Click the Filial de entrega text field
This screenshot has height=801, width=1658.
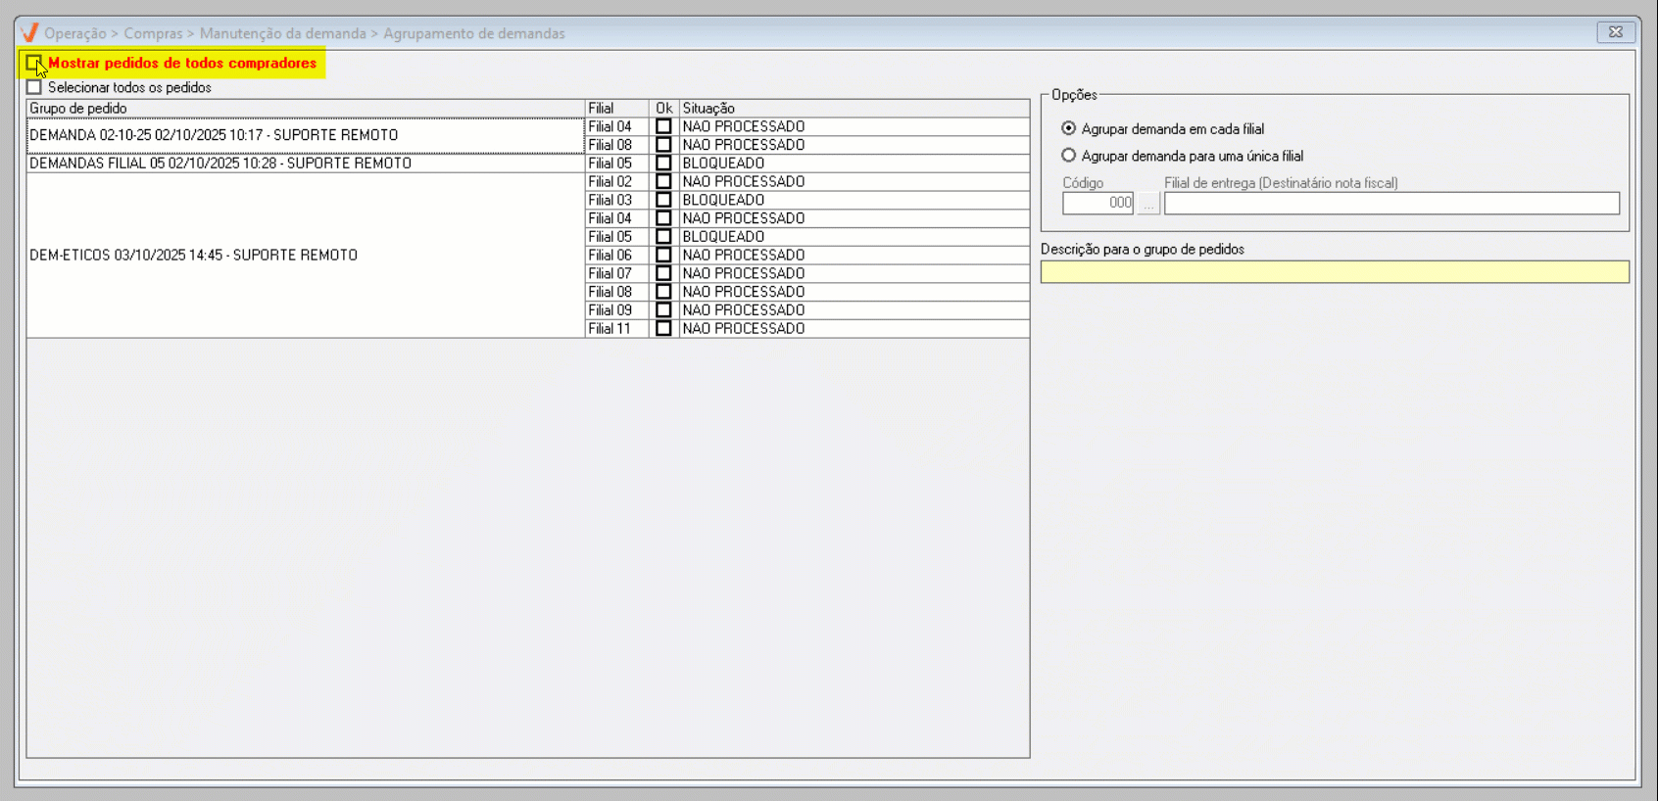[x=1390, y=204]
